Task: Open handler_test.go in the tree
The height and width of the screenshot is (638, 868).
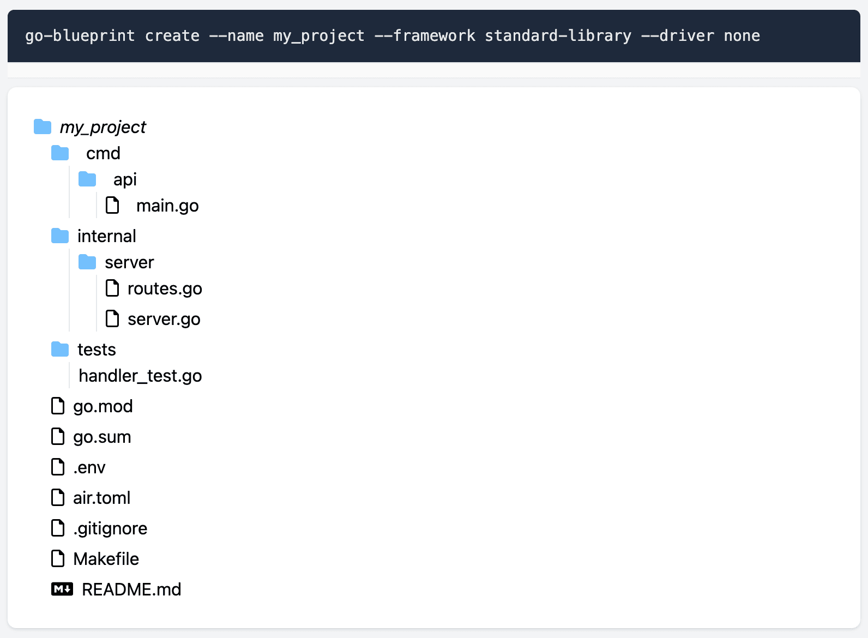Action: [x=140, y=376]
